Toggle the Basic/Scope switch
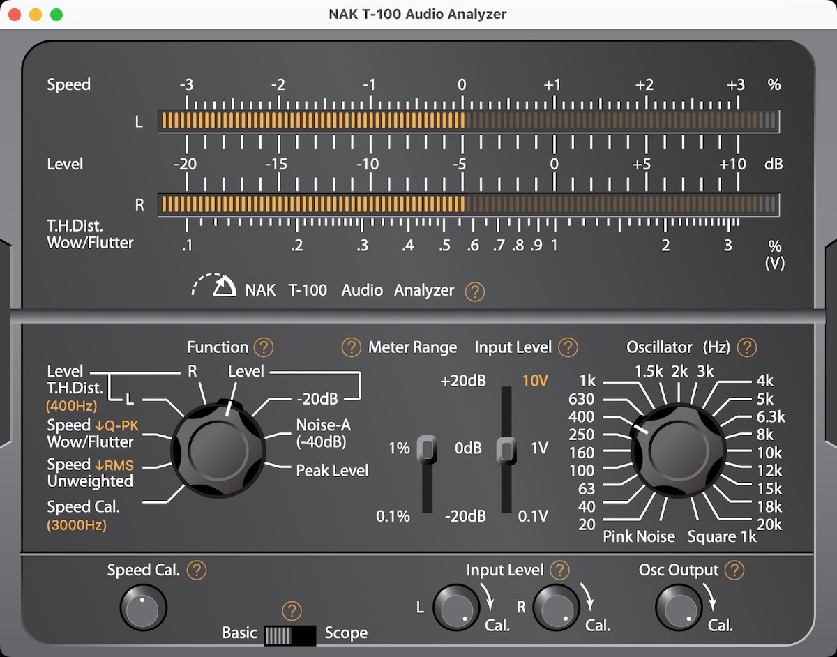 click(291, 635)
